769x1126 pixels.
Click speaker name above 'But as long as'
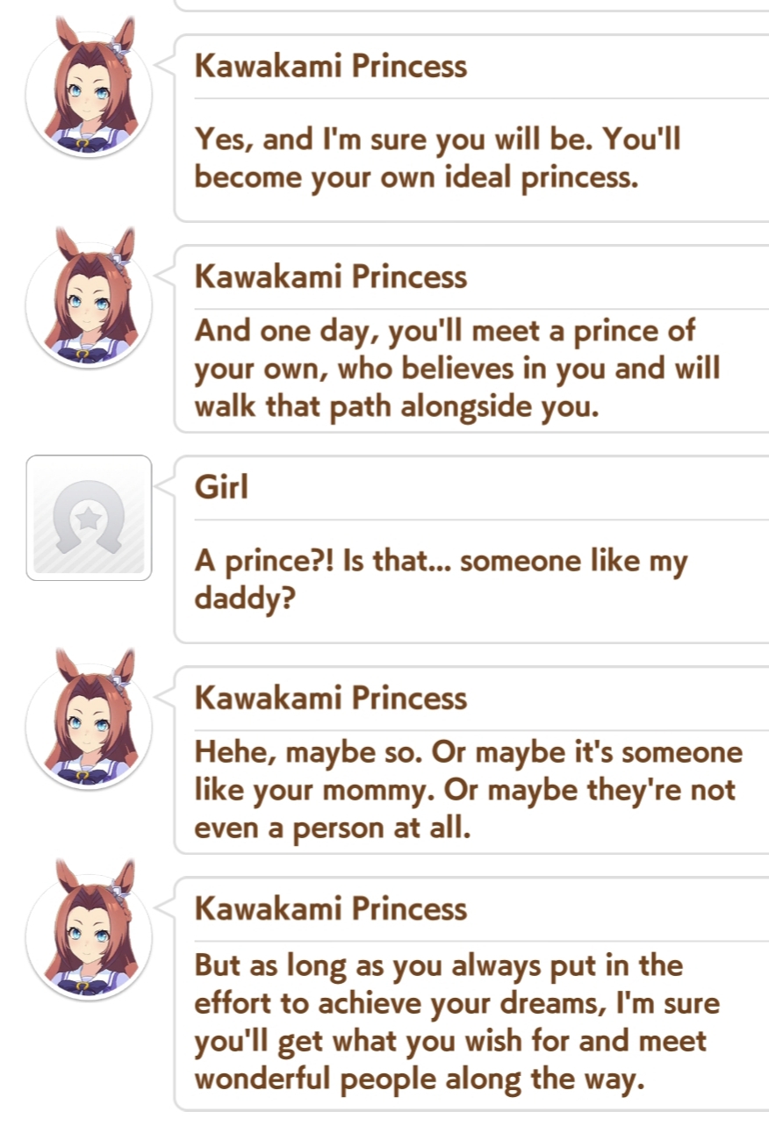click(330, 909)
